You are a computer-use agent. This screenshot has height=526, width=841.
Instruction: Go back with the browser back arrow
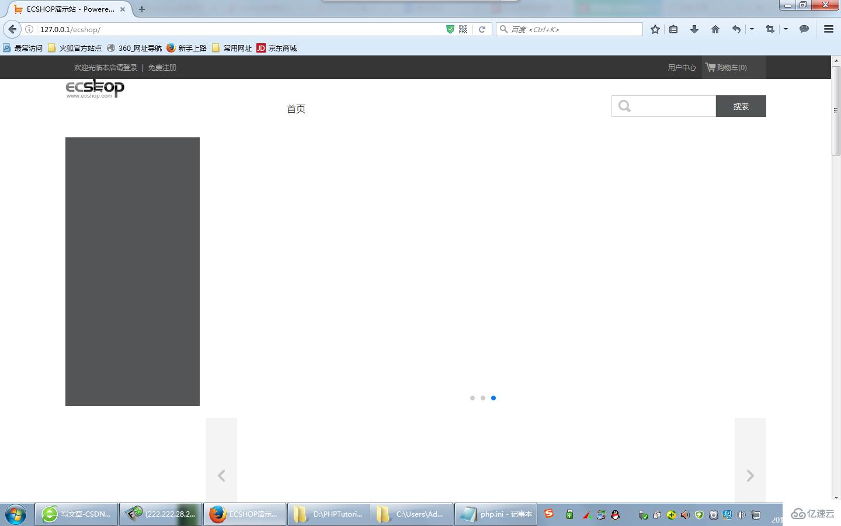[12, 29]
